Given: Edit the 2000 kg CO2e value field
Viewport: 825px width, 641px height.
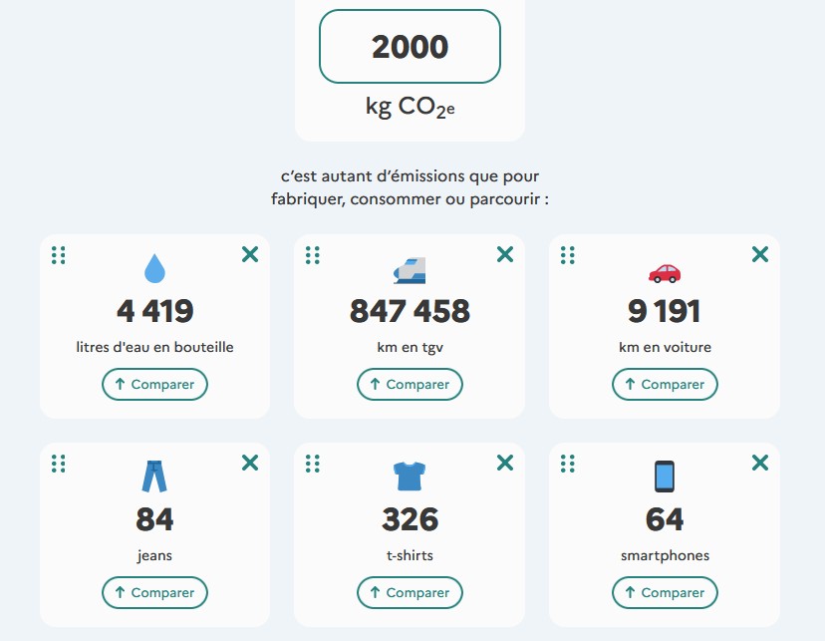Looking at the screenshot, I should pyautogui.click(x=410, y=46).
